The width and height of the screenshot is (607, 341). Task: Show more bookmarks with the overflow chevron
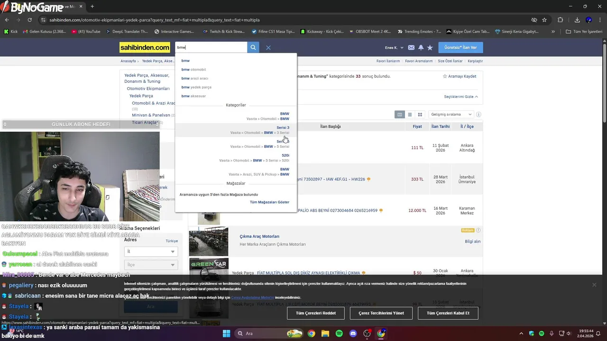[x=553, y=32]
